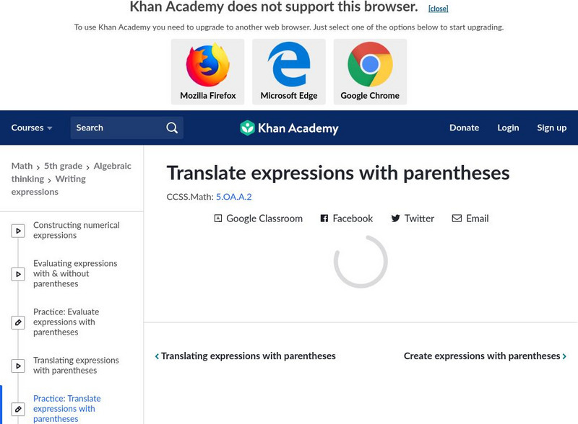Screen dimensions: 578x424
Task: Click the Login link
Action: [x=508, y=127]
